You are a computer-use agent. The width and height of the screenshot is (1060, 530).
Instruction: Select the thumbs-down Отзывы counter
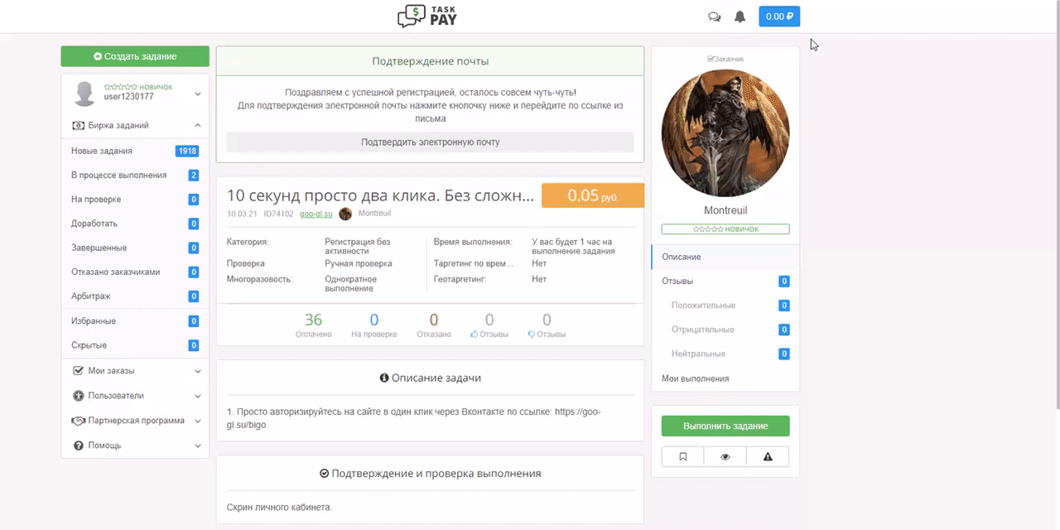click(x=547, y=325)
